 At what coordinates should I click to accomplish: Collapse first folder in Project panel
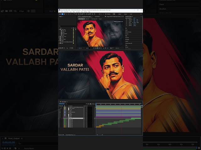point(59,30)
